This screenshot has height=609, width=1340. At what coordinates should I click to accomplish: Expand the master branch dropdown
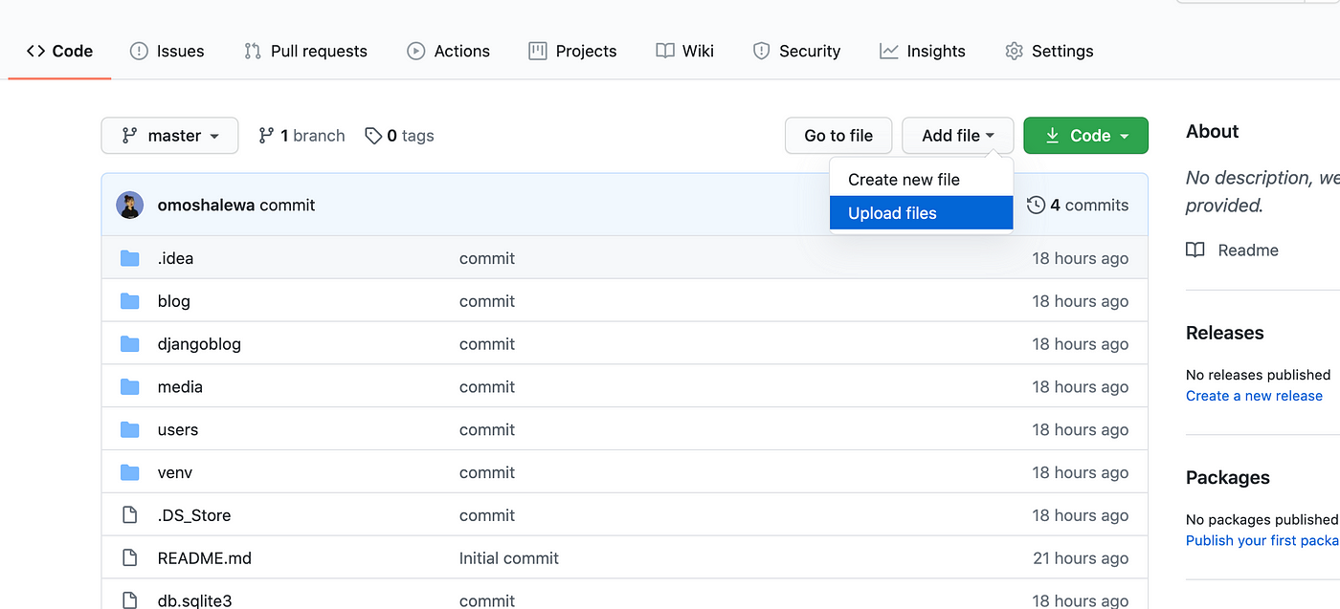pos(169,136)
